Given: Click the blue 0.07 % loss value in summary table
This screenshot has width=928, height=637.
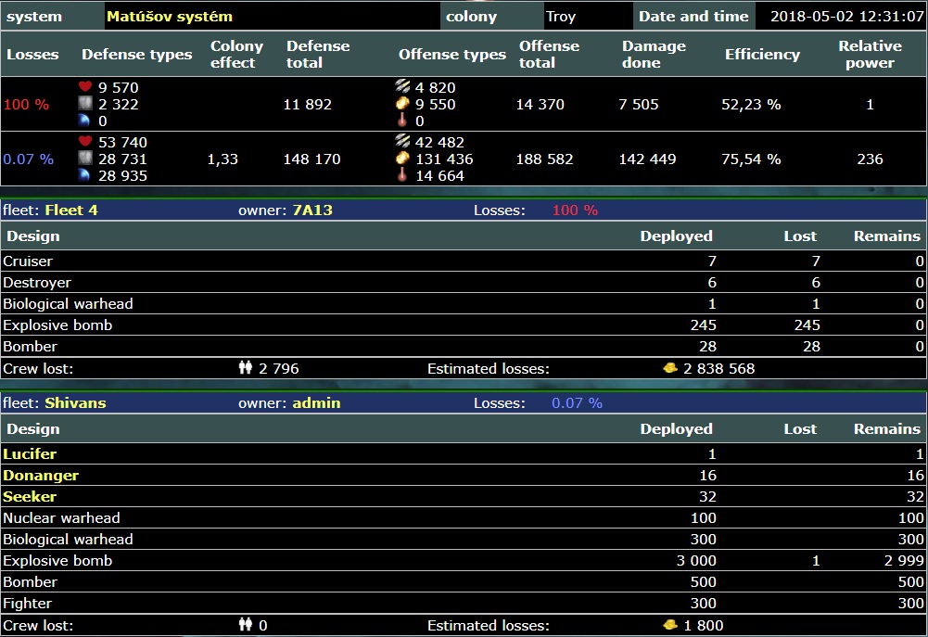Looking at the screenshot, I should point(28,159).
